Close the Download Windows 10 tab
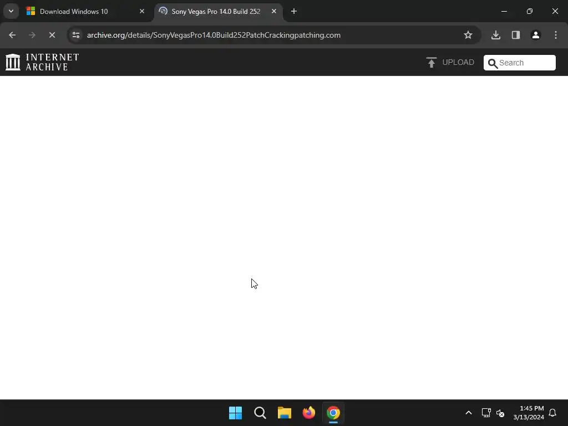Image resolution: width=568 pixels, height=426 pixels. (x=142, y=11)
